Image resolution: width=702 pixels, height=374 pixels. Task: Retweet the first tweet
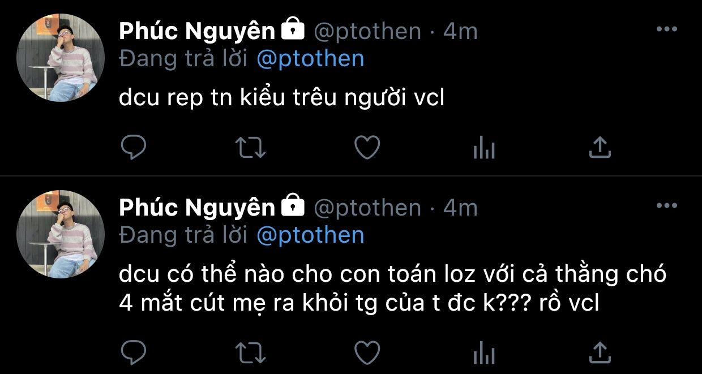click(250, 148)
